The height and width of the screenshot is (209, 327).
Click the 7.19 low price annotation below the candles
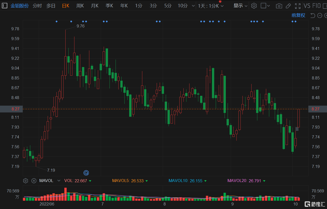51,170
